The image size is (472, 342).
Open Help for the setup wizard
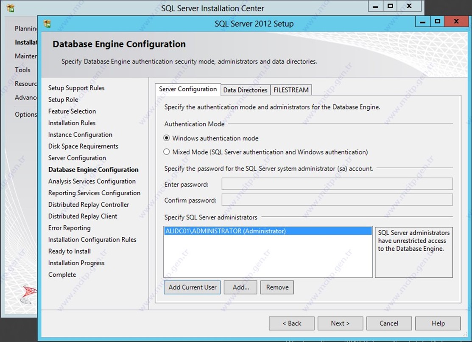tap(438, 323)
